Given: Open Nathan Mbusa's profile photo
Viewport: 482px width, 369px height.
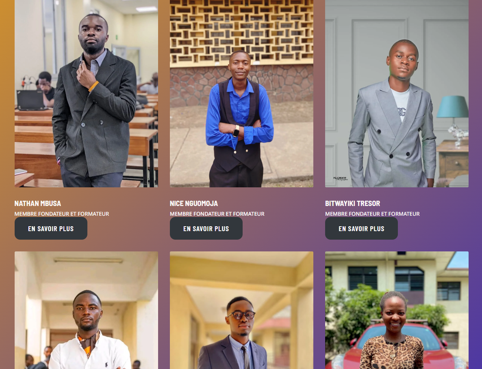Looking at the screenshot, I should click(x=87, y=93).
